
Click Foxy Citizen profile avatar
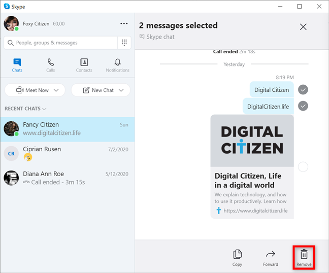click(11, 23)
